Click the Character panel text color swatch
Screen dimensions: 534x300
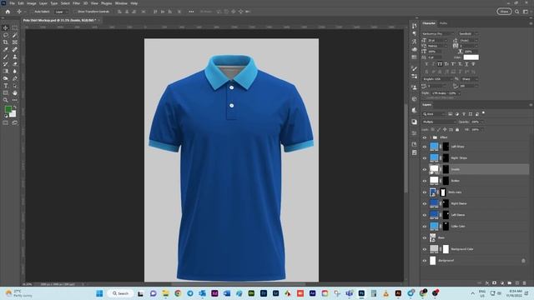pyautogui.click(x=471, y=57)
